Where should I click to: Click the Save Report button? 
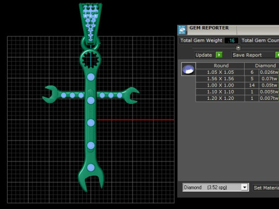253,55
